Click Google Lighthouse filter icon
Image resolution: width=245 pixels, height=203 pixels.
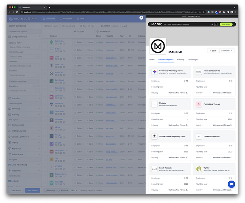[9, 137]
